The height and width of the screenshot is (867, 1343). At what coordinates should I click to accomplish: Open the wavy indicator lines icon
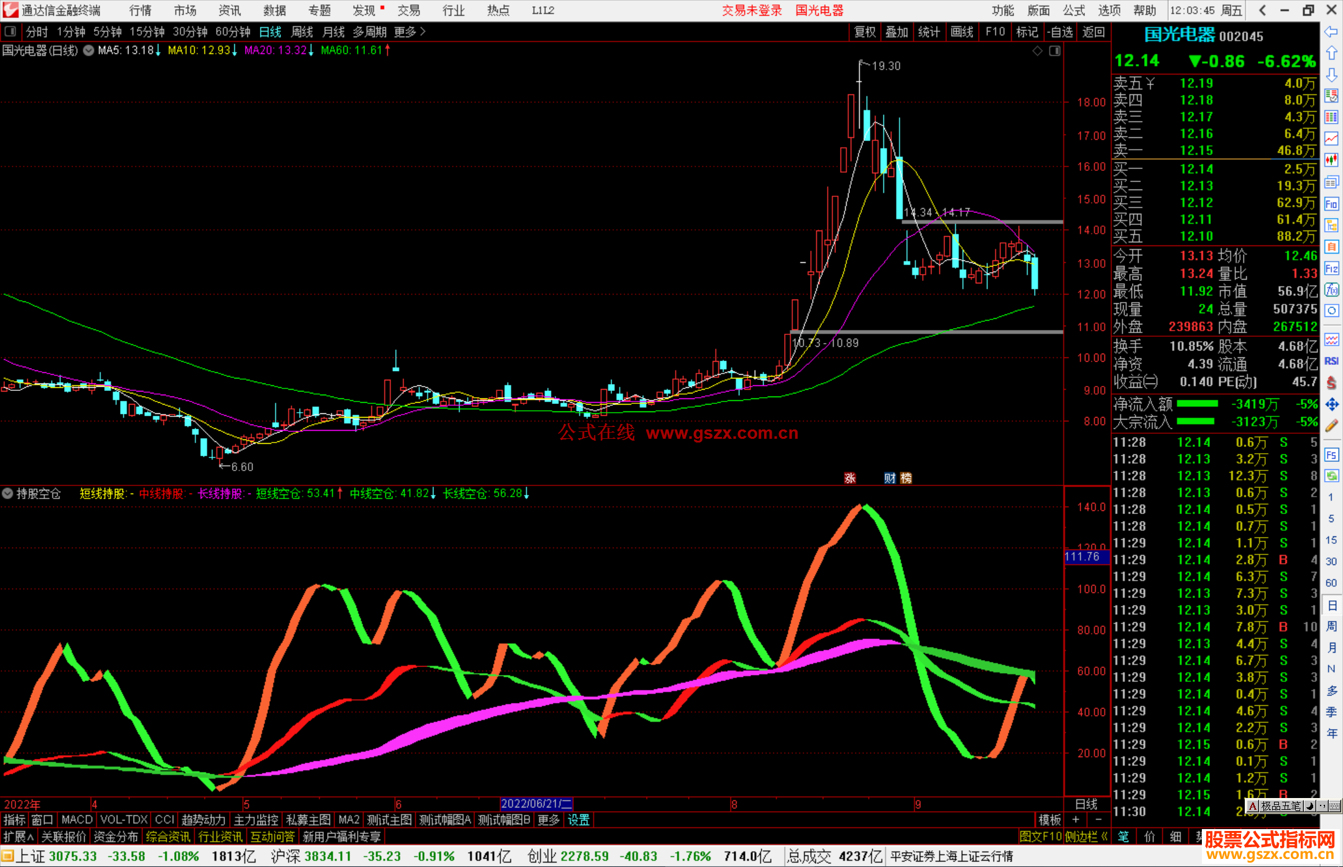click(x=1331, y=339)
